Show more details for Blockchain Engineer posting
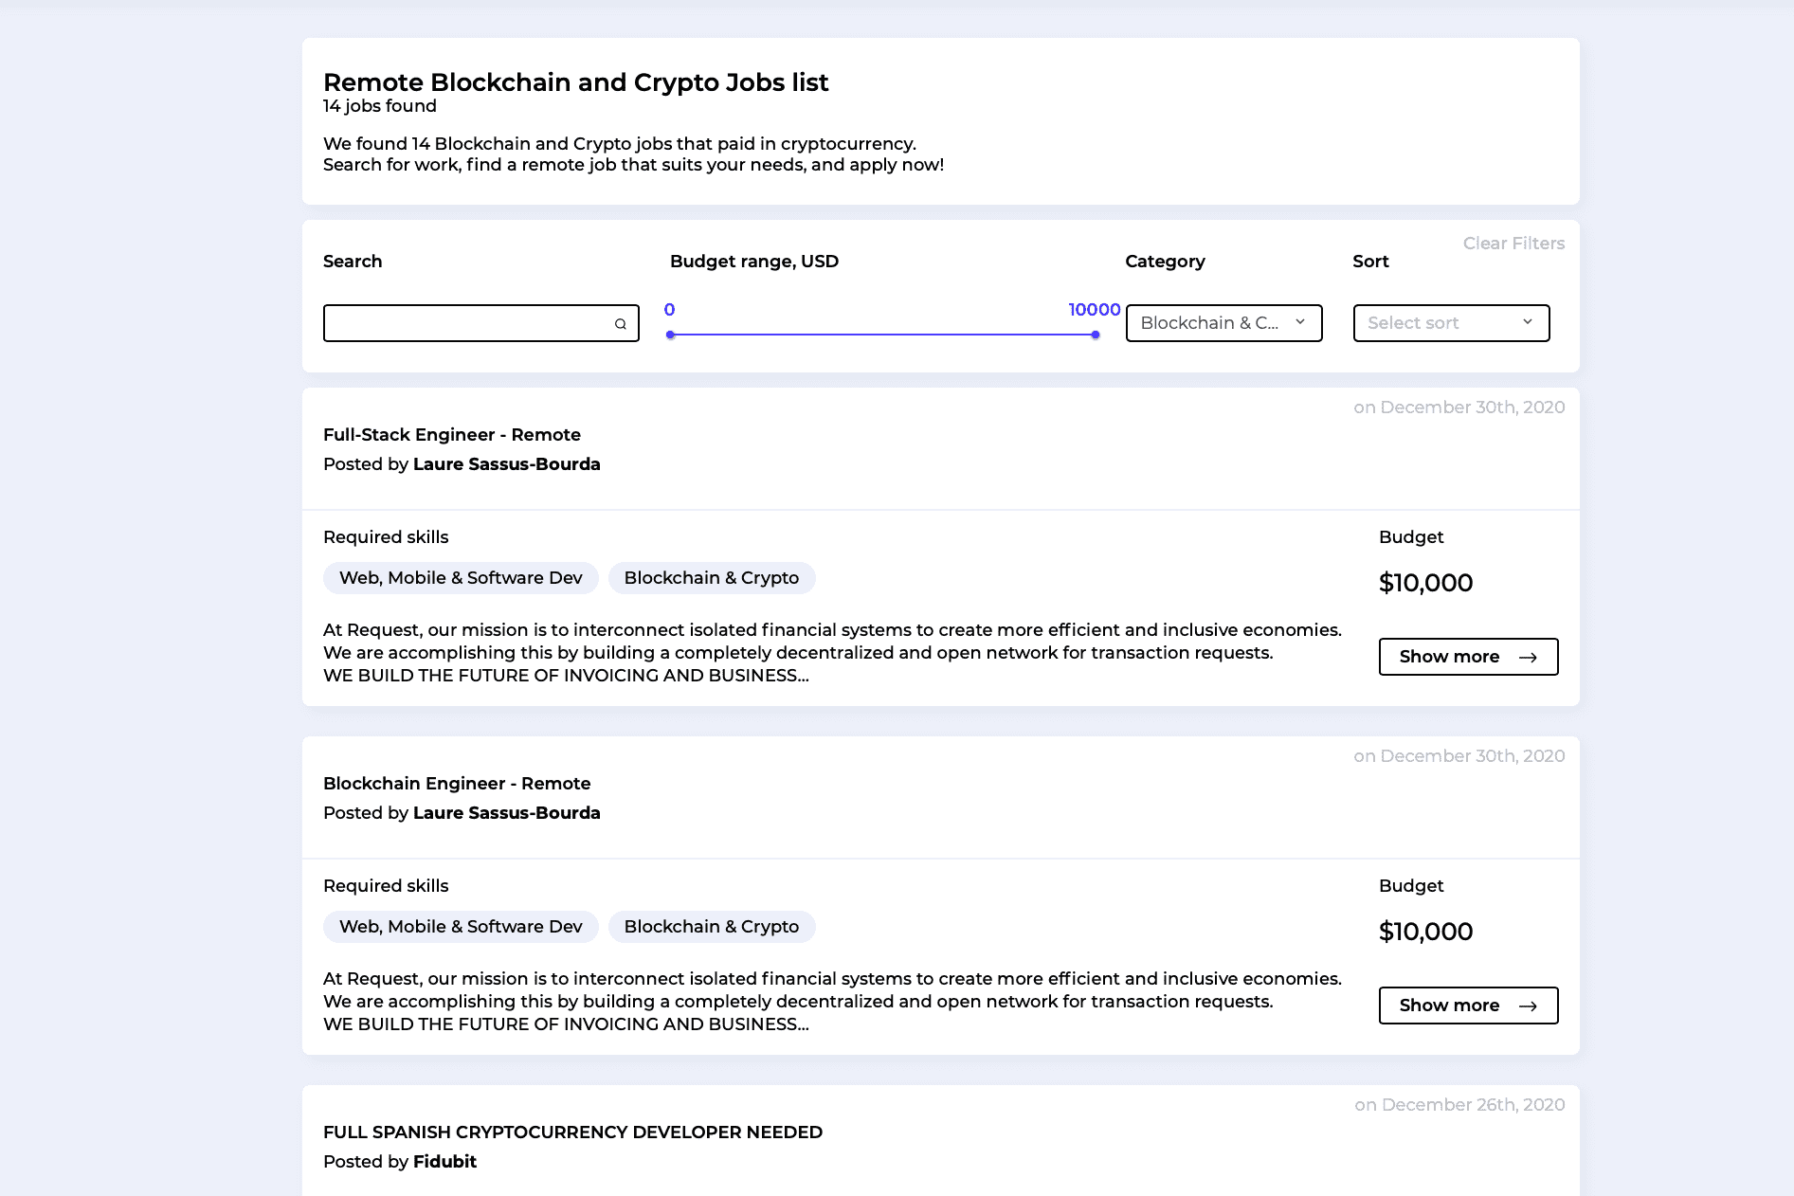The height and width of the screenshot is (1196, 1794). (x=1468, y=1006)
